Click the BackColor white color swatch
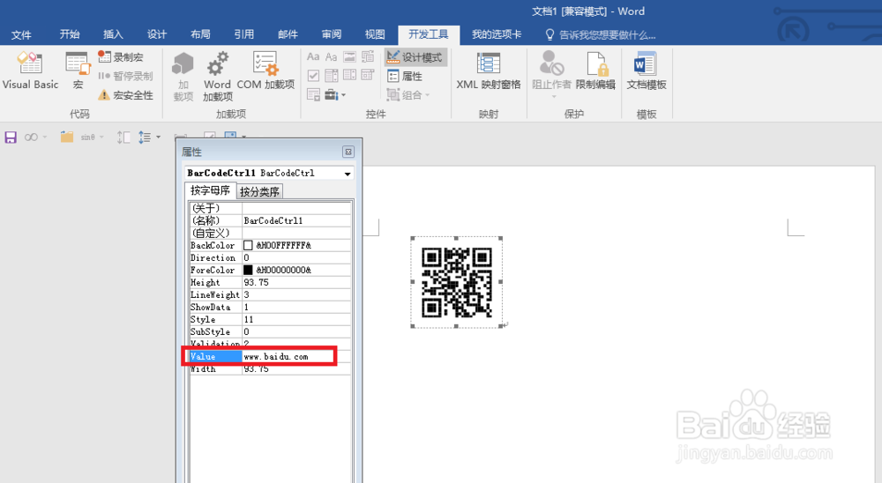This screenshot has height=483, width=882. pos(248,245)
